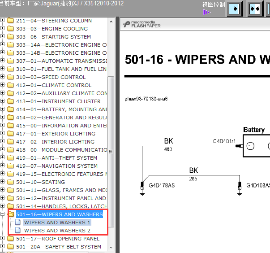This screenshot has width=270, height=253.
Task: Expand the 414-01 Battery Mounting node
Action: (x=2, y=109)
